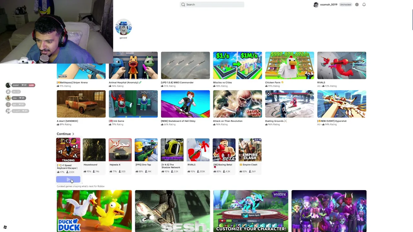Click the osamah_5019 username
This screenshot has height=232, width=413.
tap(328, 5)
